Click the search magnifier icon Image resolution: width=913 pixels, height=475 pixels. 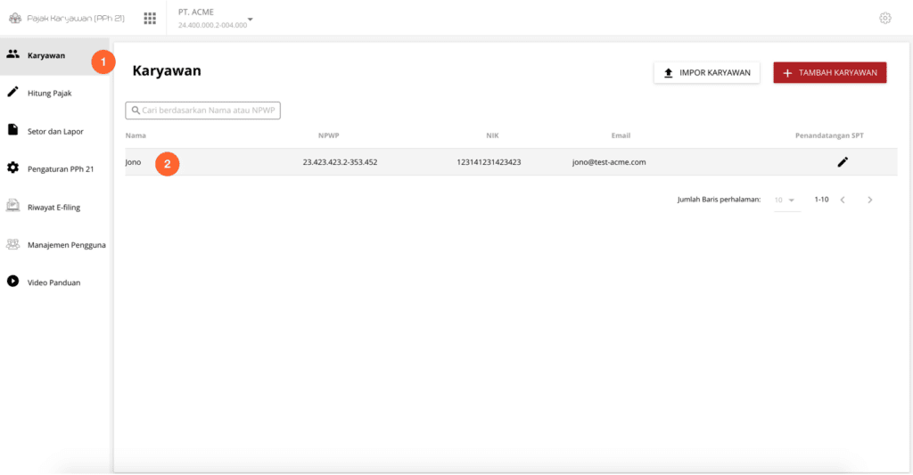click(136, 110)
